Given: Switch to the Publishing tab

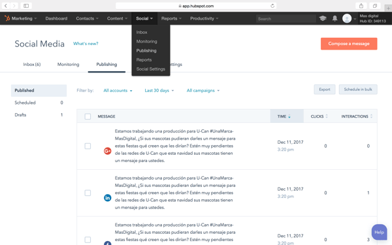Looking at the screenshot, I should click(106, 65).
